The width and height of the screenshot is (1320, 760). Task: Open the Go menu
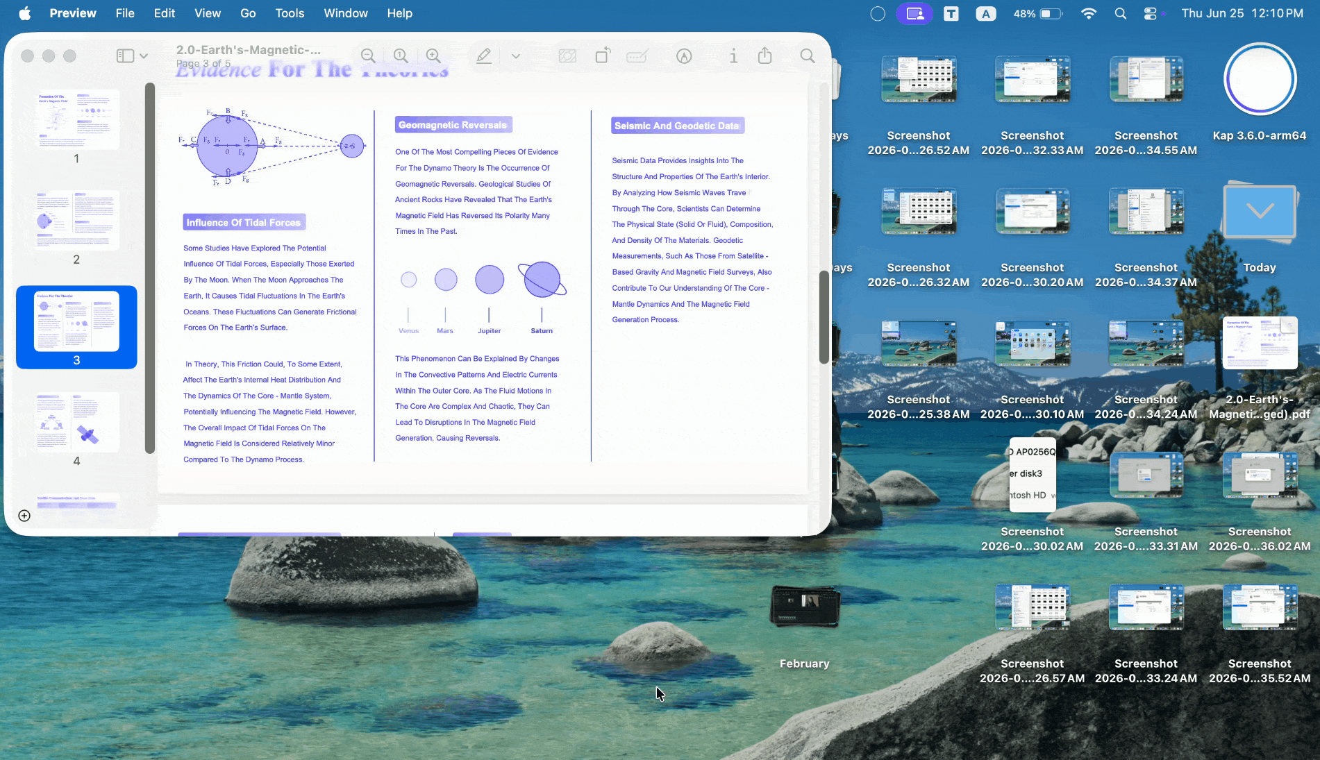click(248, 13)
